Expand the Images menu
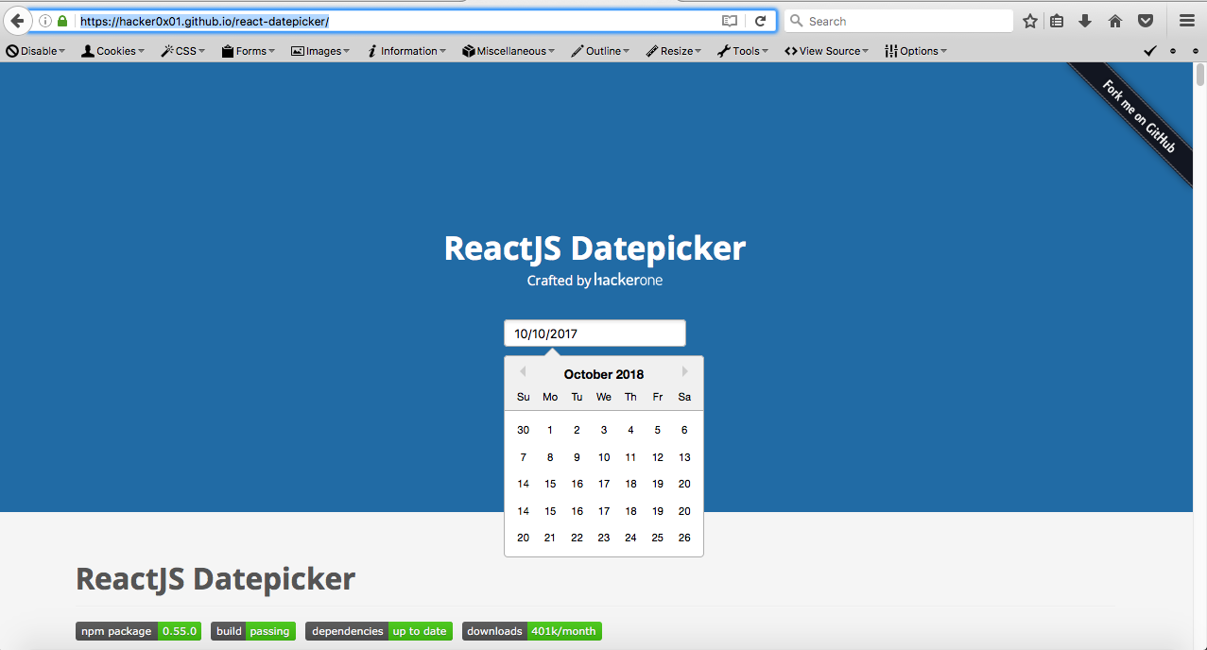This screenshot has width=1207, height=650. (320, 51)
